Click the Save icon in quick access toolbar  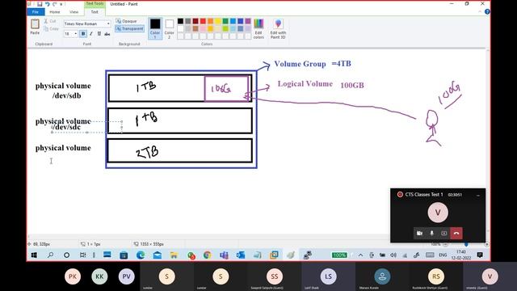click(40, 4)
